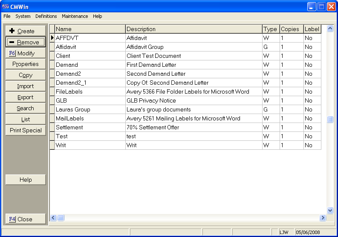338x237 pixels.
Task: Click the Create button with plus icon
Action: (26, 31)
